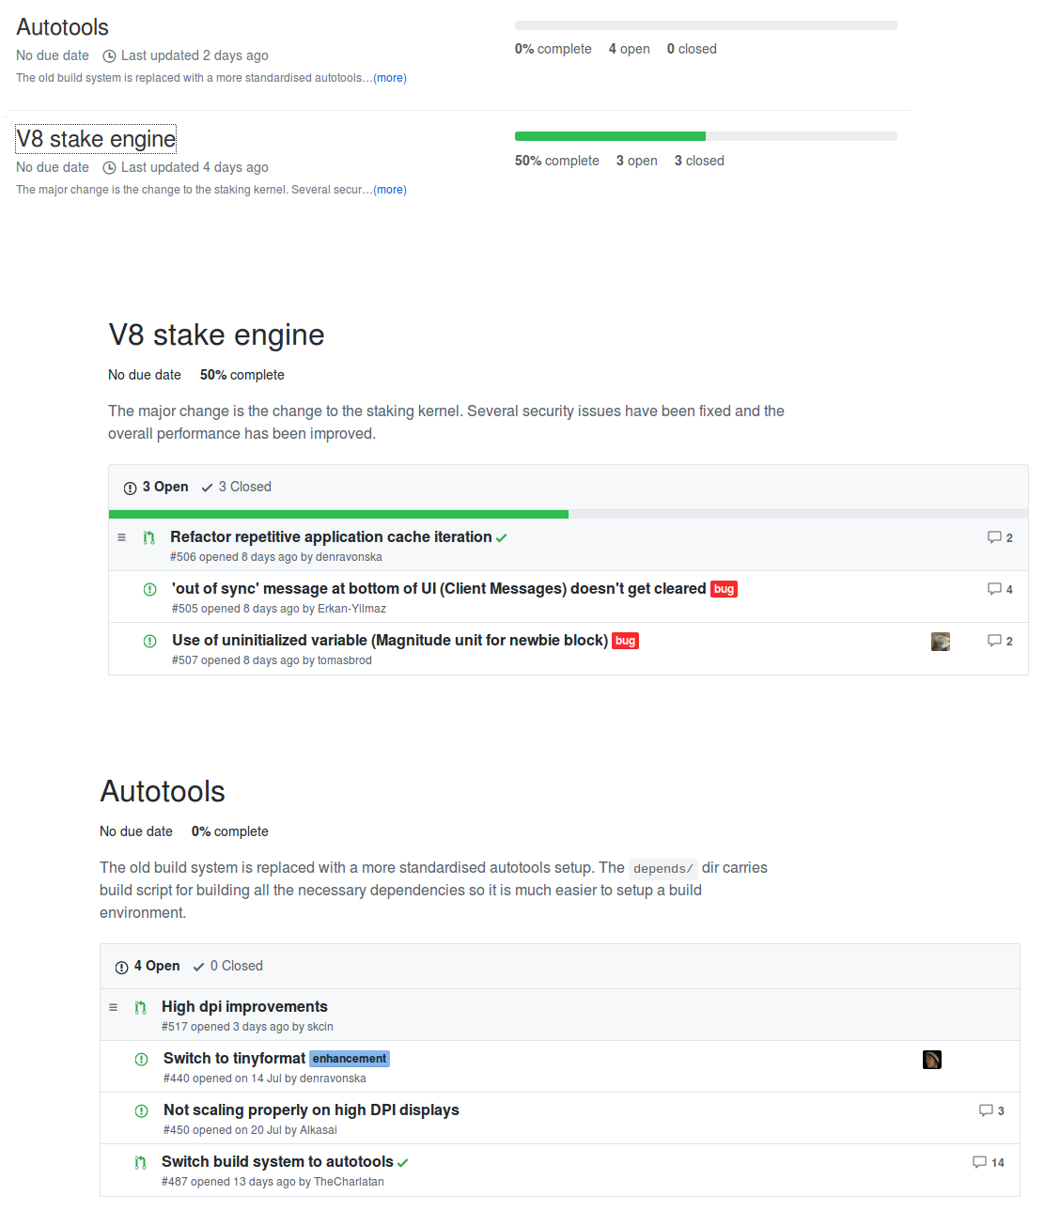This screenshot has height=1226, width=1060.
Task: Click the bug label on issue #505
Action: click(x=724, y=589)
